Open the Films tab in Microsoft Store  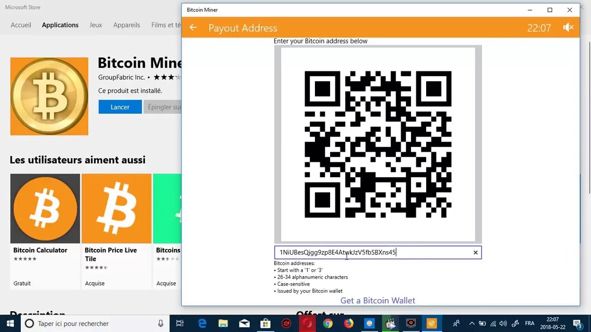point(166,25)
